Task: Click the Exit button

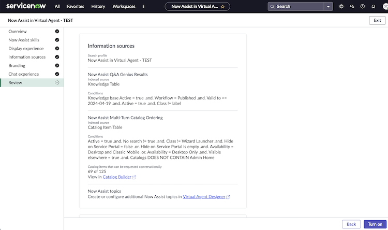Action: [377, 20]
